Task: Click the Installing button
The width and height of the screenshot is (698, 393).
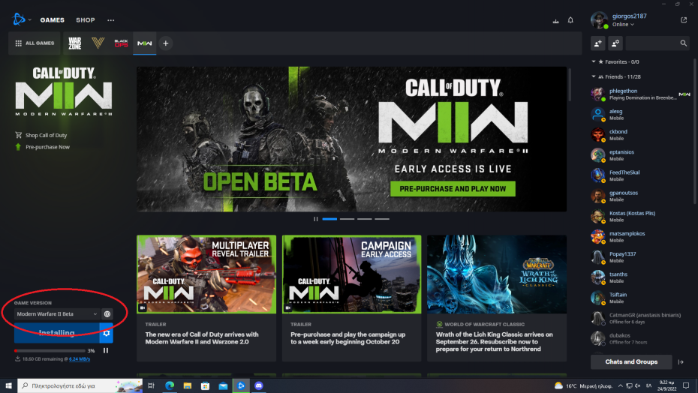Action: tap(56, 333)
